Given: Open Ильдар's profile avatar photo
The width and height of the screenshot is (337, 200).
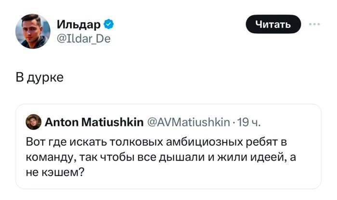Looking at the screenshot, I should click(x=33, y=31).
